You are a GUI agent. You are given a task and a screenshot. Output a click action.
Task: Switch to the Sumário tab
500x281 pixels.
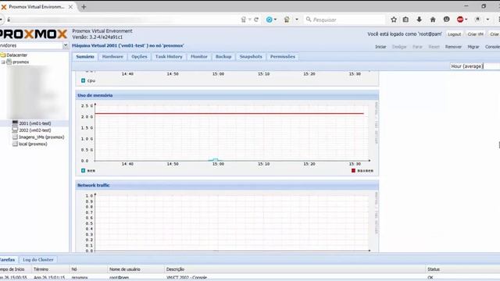tap(85, 57)
